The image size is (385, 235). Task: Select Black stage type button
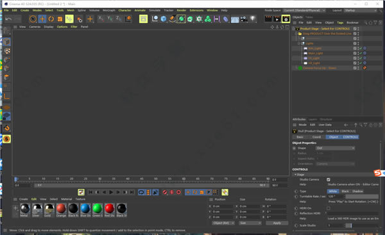(345, 191)
